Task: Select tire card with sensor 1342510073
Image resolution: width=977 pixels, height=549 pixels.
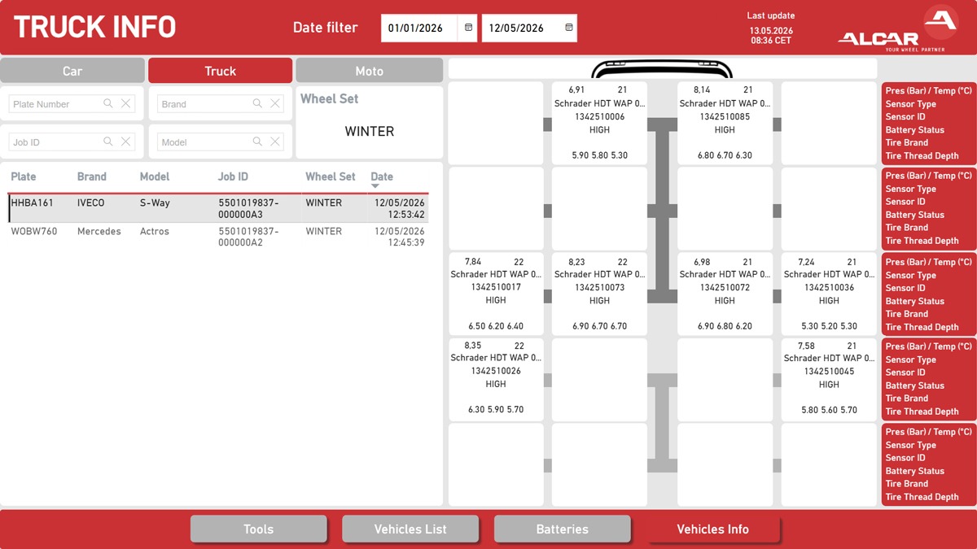Action: (599, 294)
